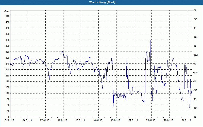Click the 13.01.19 date label

pyautogui.click(x=80, y=120)
